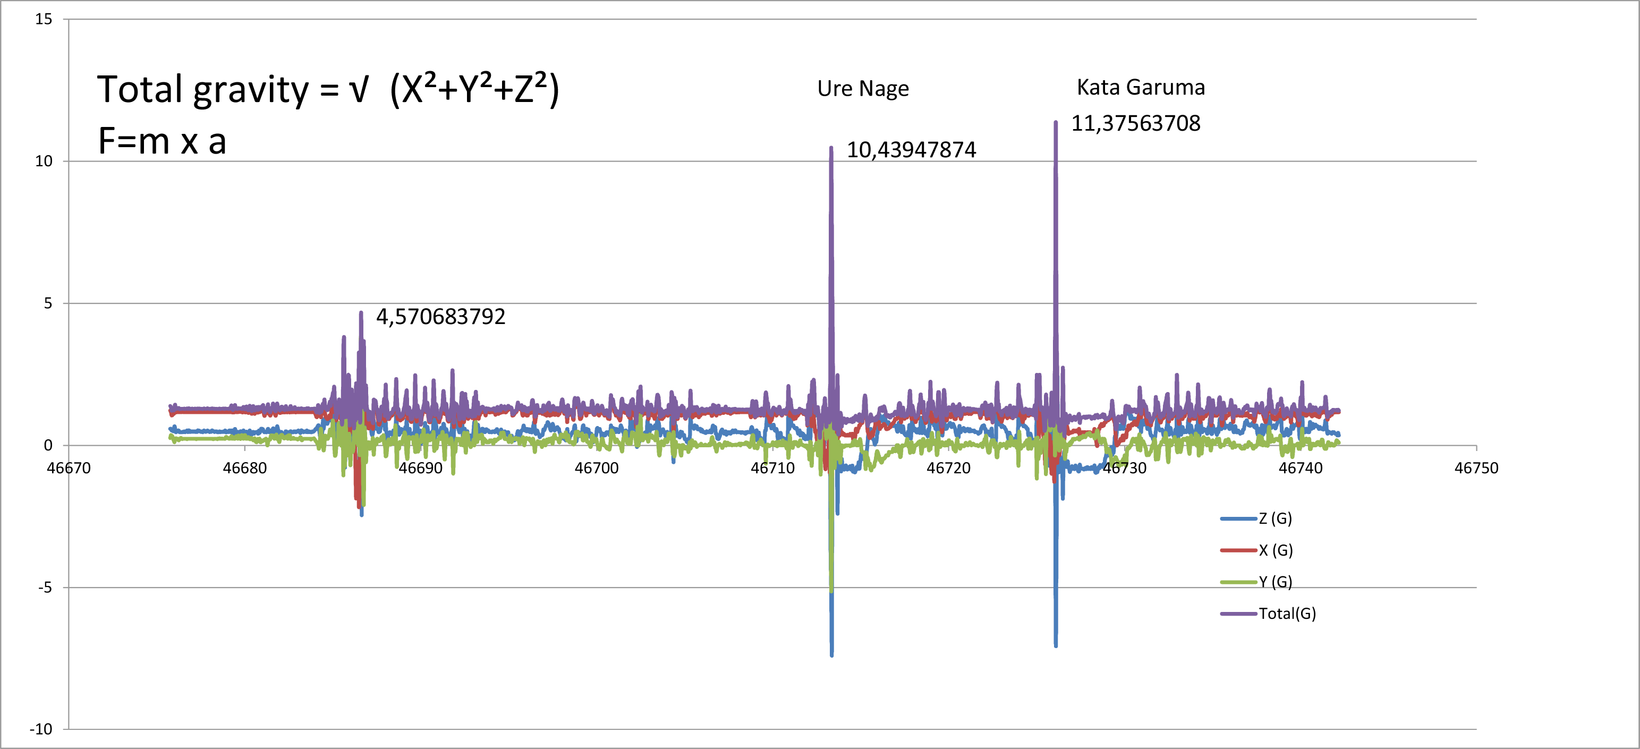Click the Ure Nage annotation label
This screenshot has width=1640, height=749.
click(x=863, y=89)
